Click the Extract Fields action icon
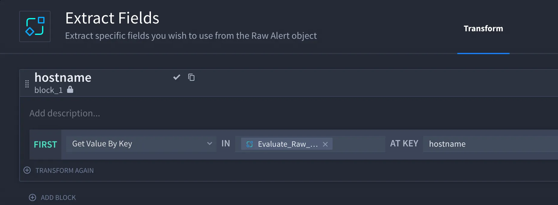 35,26
